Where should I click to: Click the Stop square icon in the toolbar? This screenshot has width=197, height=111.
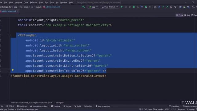click(x=150, y=7)
